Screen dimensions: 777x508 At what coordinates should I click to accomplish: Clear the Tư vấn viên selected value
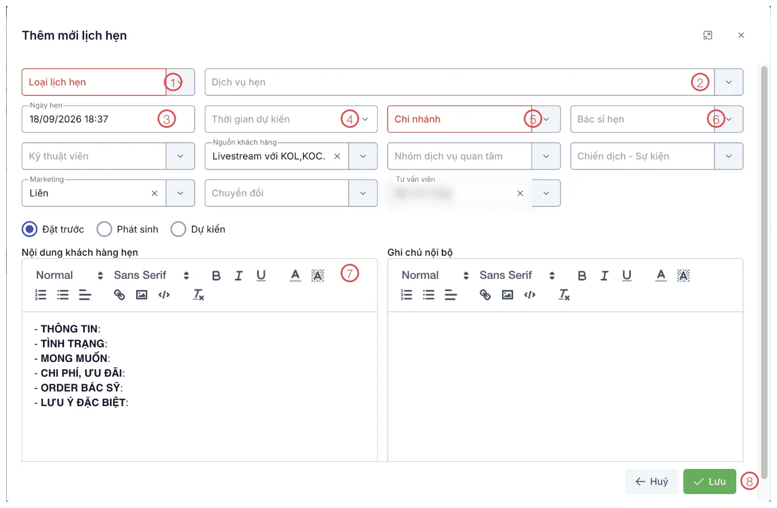coord(520,193)
